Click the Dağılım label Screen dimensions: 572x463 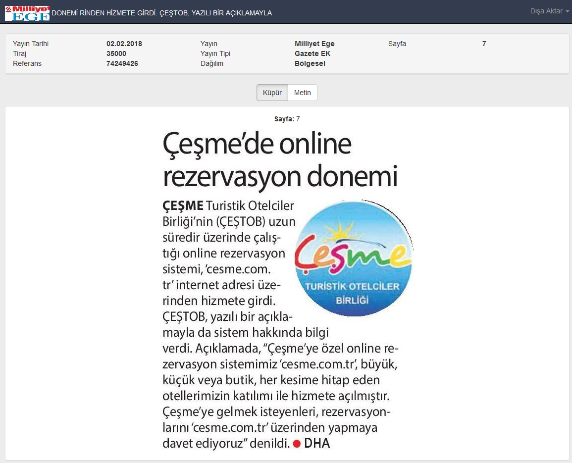point(211,63)
